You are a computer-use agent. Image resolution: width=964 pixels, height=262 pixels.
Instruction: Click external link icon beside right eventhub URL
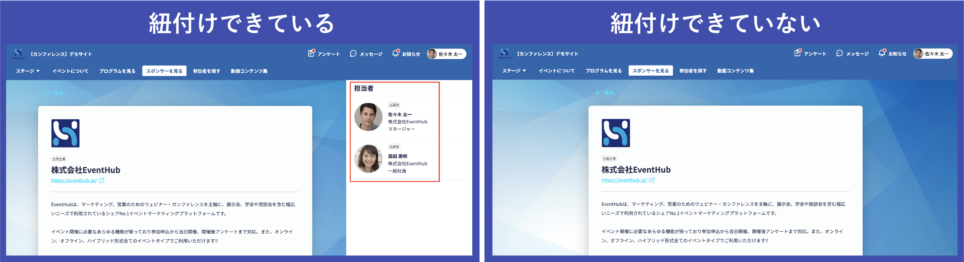click(x=652, y=180)
